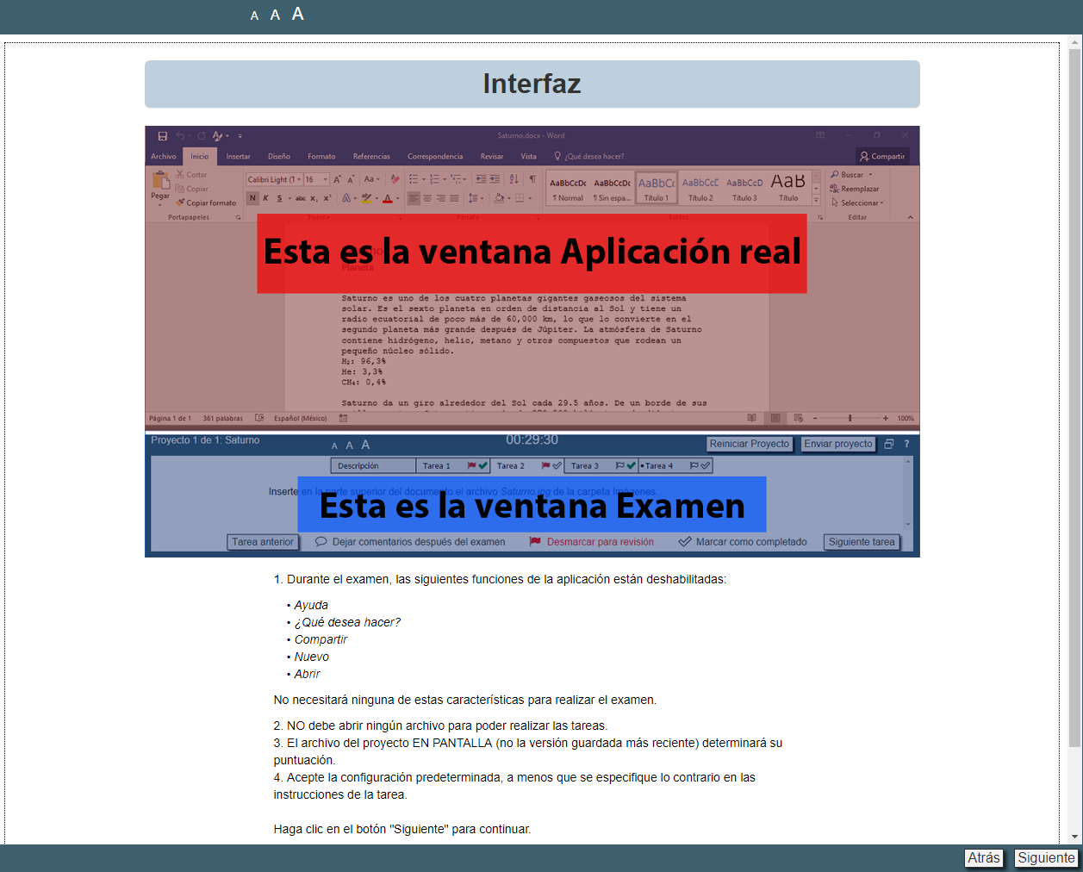
Task: Expand the Seleccionar dropdown in Editar group
Action: tap(861, 203)
